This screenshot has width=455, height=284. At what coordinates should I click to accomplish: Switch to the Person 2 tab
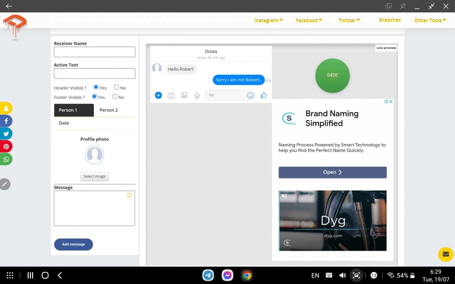pyautogui.click(x=109, y=110)
